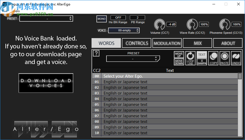Open the question mark help icon
The height and width of the screenshot is (140, 245).
tap(96, 53)
